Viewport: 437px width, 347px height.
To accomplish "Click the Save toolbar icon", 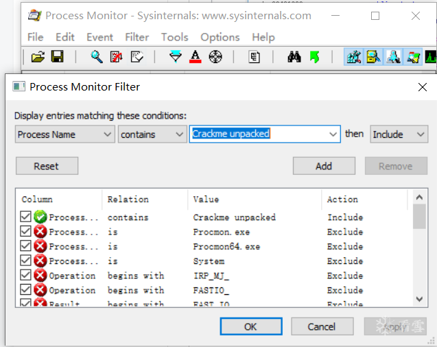I will click(58, 57).
